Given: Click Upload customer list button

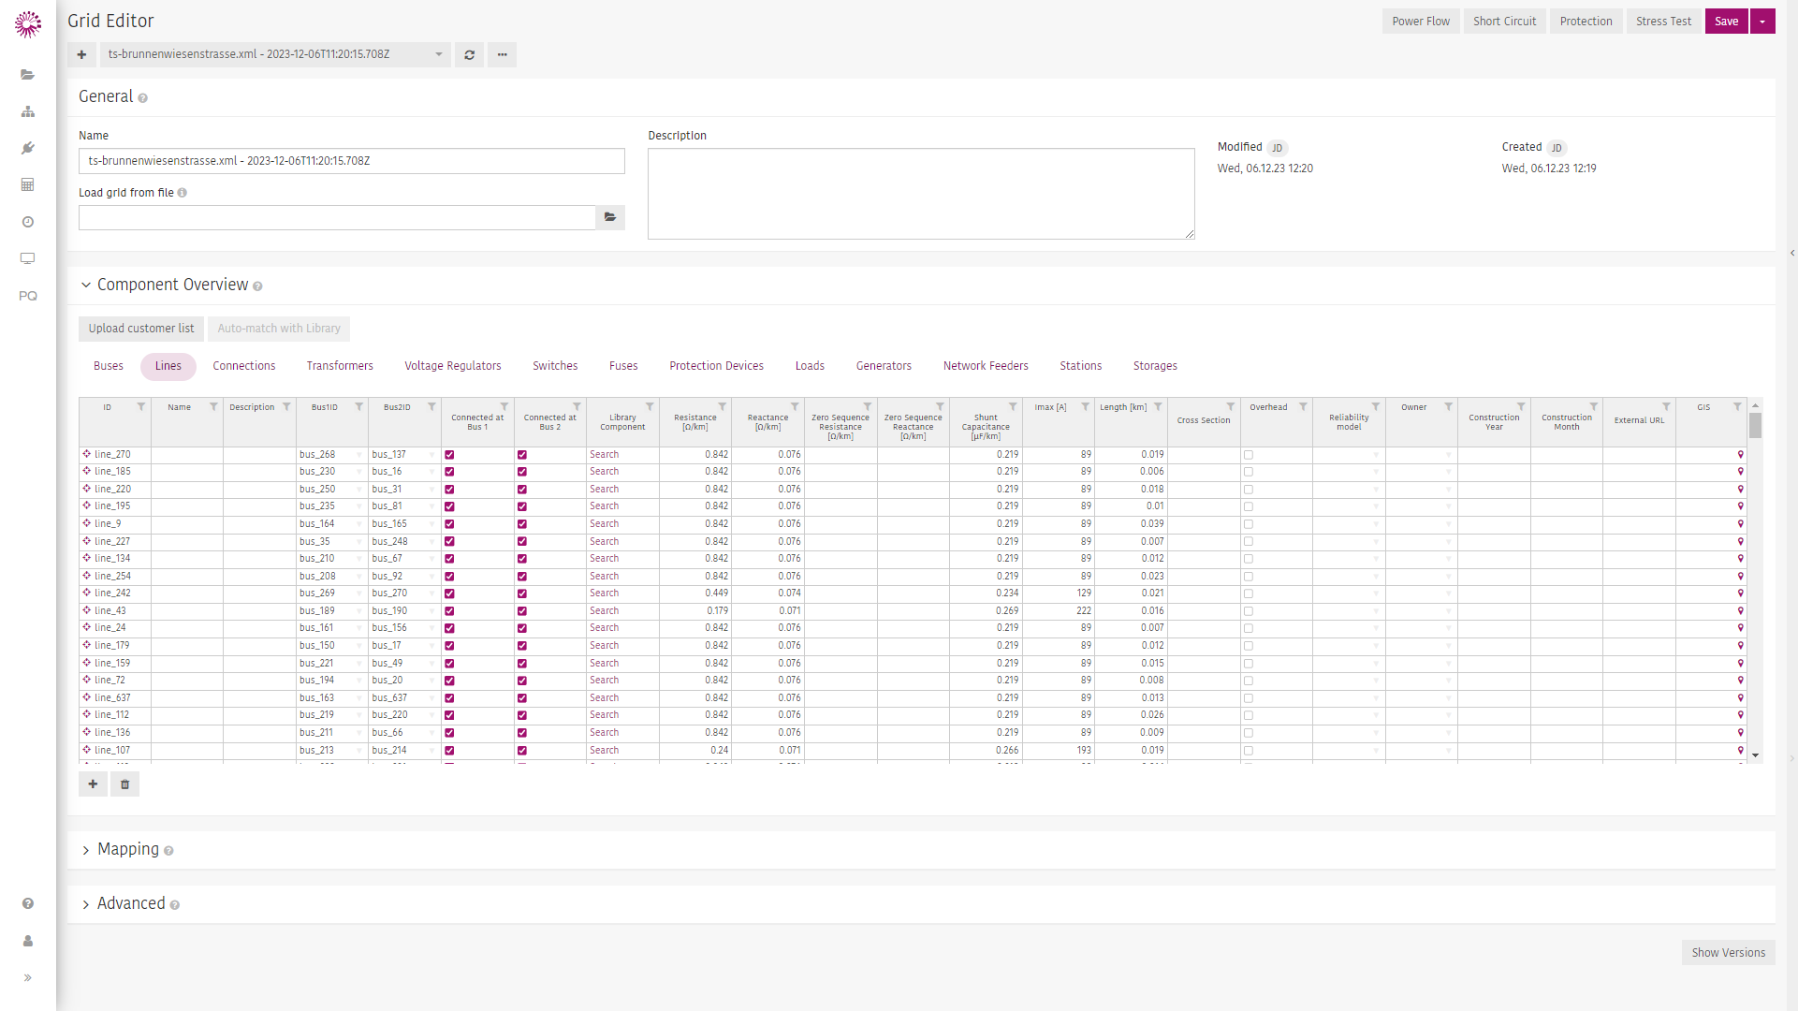Looking at the screenshot, I should 141,329.
